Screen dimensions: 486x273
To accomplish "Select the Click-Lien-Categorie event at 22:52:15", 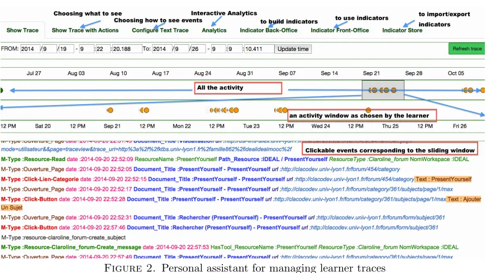I will tap(236, 180).
